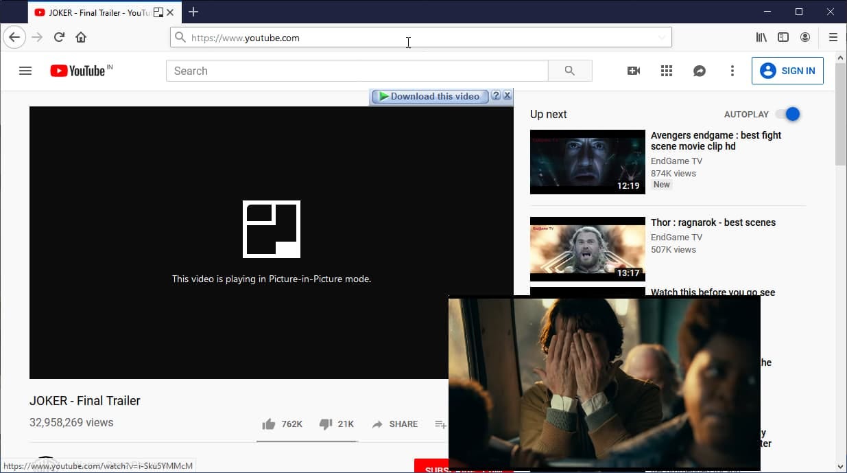This screenshot has height=473, width=847.
Task: Toggle the AUTOPLAY switch off
Action: tap(788, 114)
